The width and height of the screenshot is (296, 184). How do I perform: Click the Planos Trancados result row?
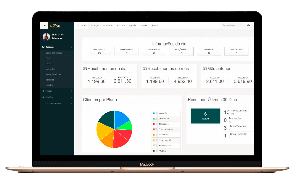(238, 135)
